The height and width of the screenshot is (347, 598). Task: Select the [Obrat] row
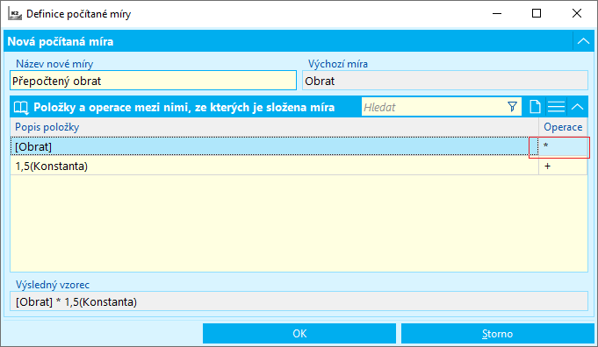(274, 146)
